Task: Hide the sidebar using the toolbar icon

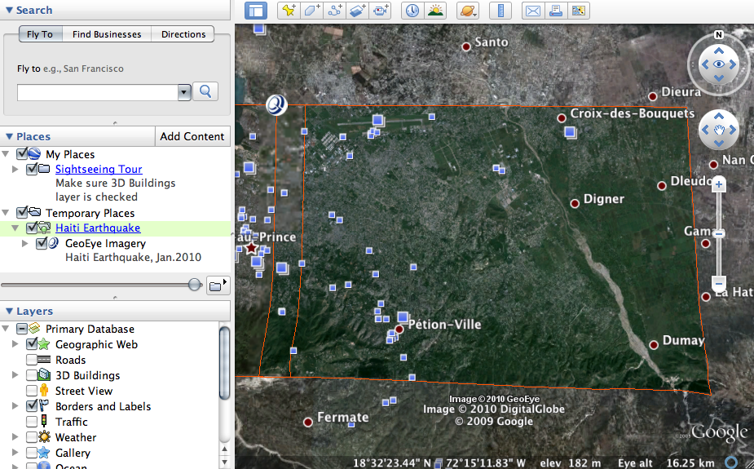Action: point(256,11)
